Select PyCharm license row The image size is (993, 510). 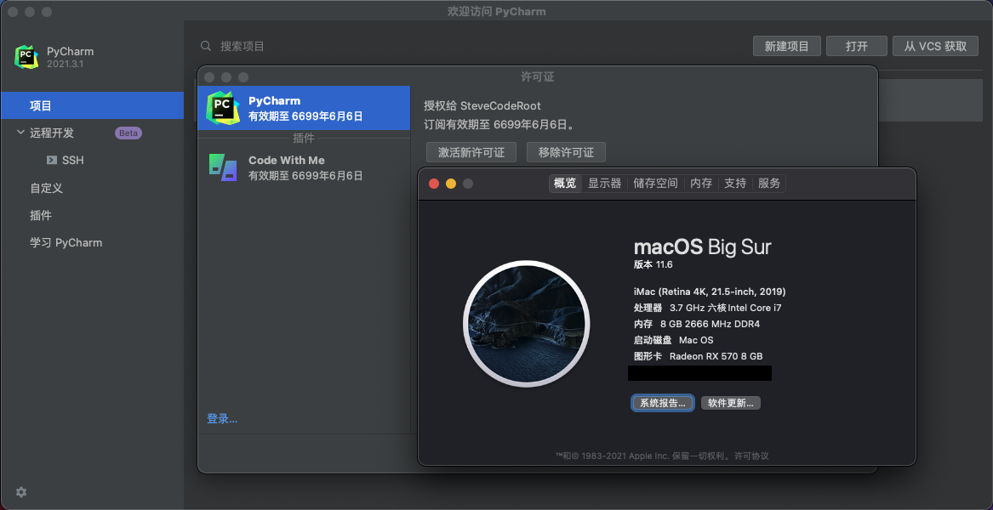[x=304, y=108]
